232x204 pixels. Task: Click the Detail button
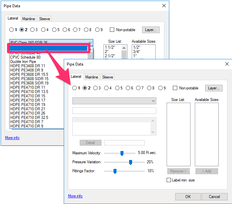91,143
